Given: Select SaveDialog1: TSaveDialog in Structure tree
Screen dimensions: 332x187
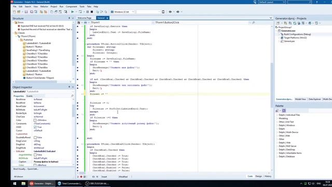Looking at the screenshot, I should tap(38, 50).
